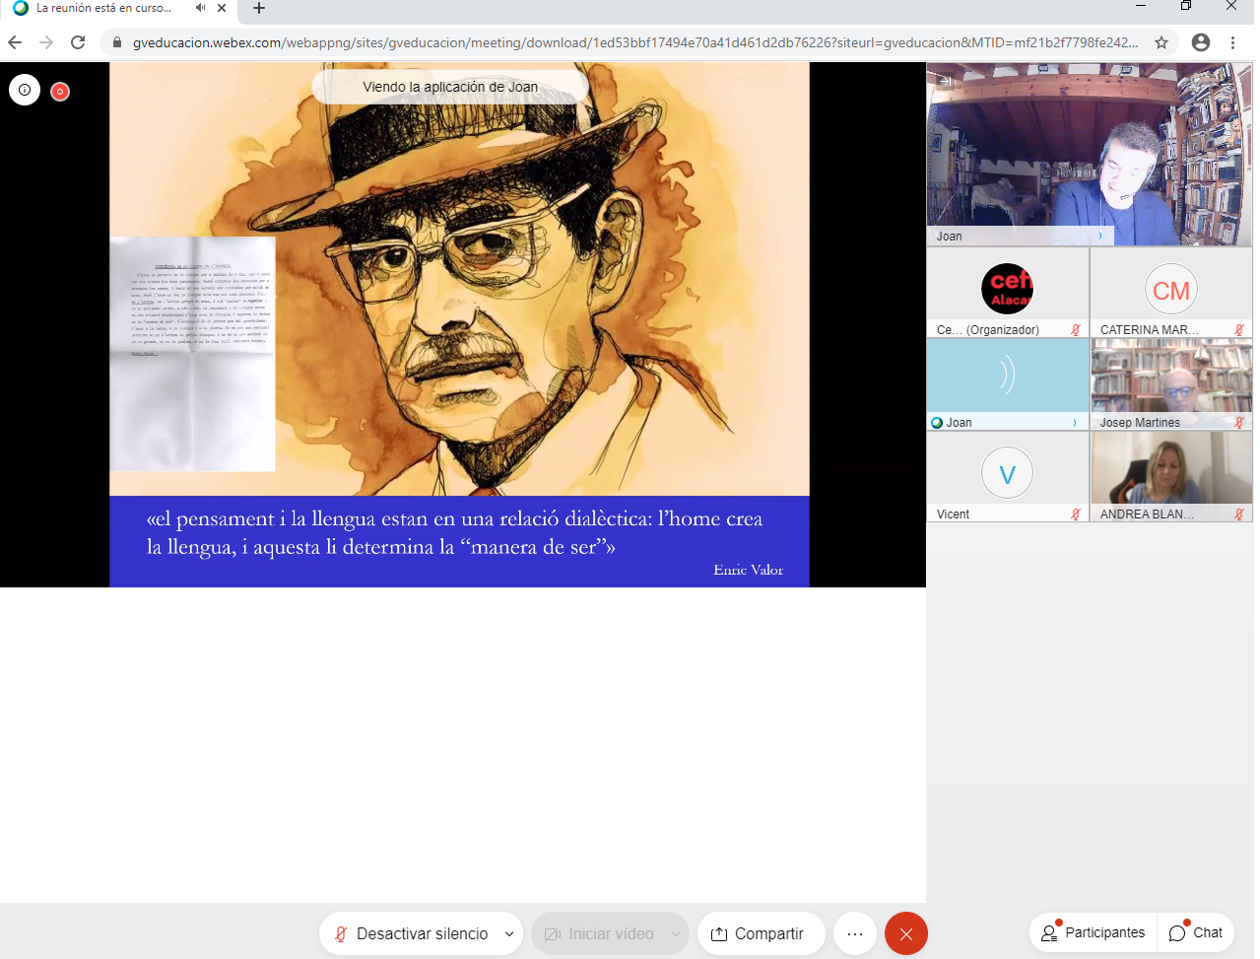This screenshot has height=959, width=1260.
Task: Expand the video options arrow beside Iniciar vídeo
Action: pos(676,934)
